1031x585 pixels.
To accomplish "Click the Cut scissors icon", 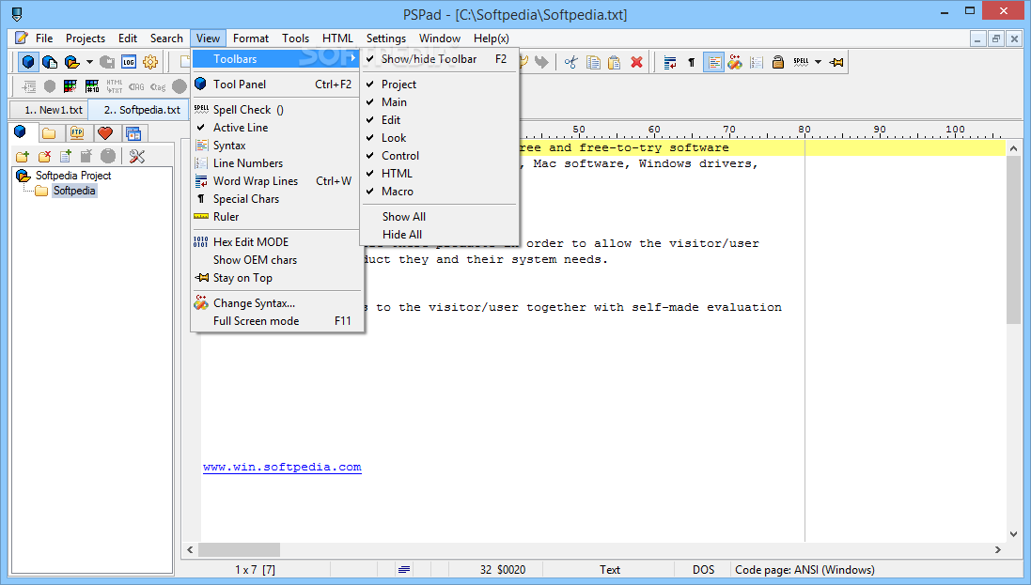I will click(x=570, y=62).
